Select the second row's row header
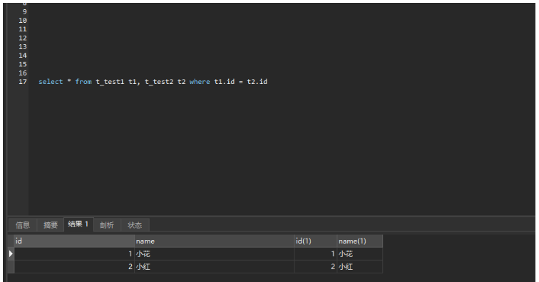Screen dimensions: 539x282 (x=11, y=266)
